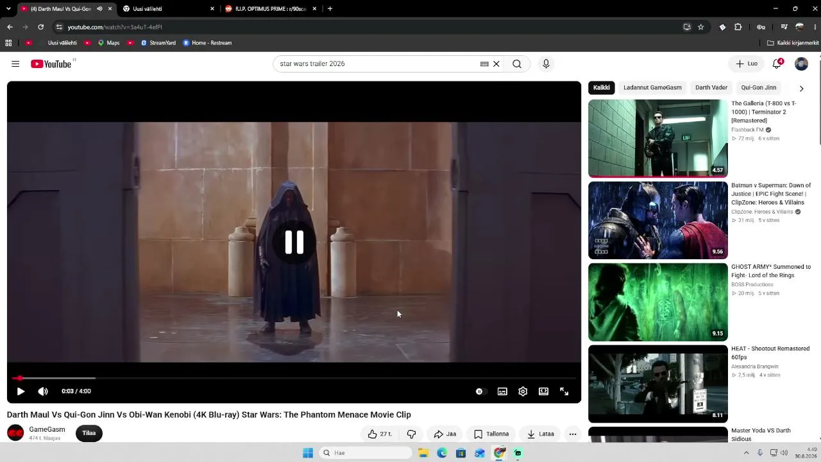Viewport: 821px width, 462px height.
Task: Close the Darth Maul YouTube tab
Action: [x=110, y=9]
